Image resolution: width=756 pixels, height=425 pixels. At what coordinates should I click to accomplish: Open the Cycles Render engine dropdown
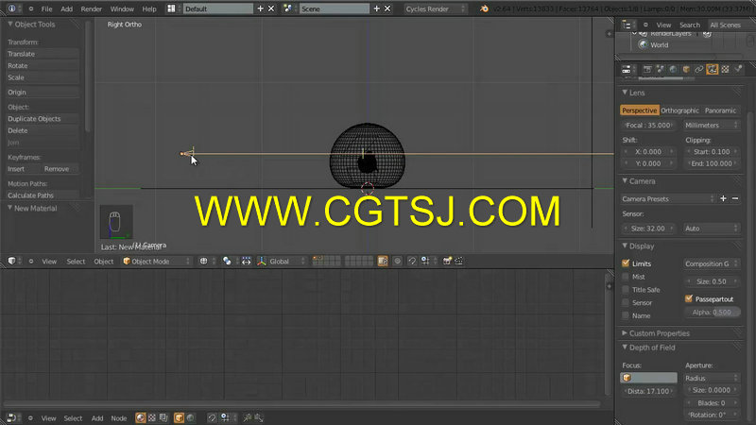(x=436, y=8)
